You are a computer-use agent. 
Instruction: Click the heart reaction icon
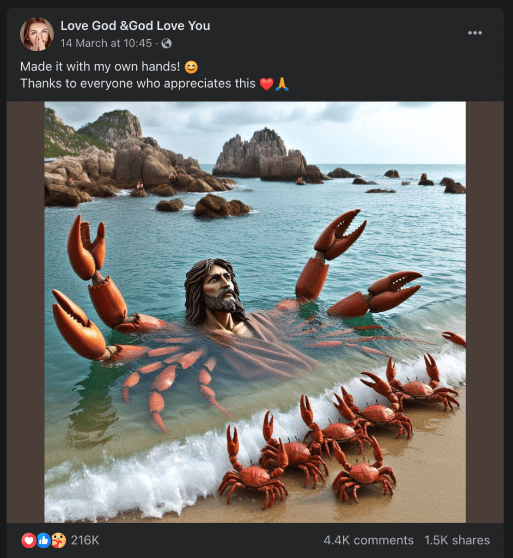point(29,541)
